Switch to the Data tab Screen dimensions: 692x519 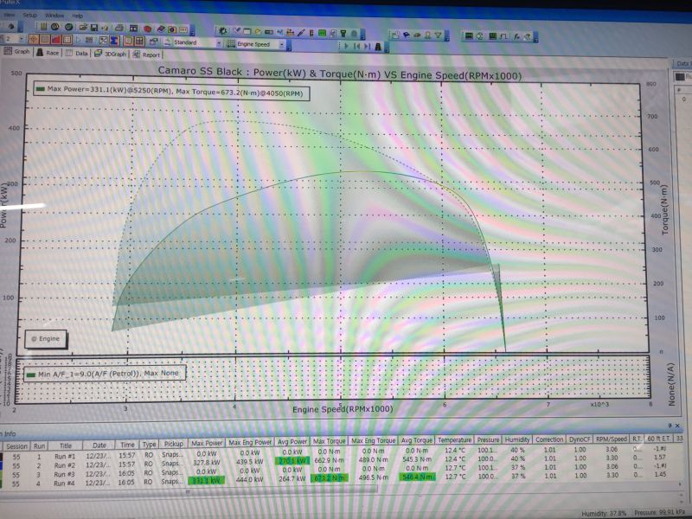click(77, 53)
